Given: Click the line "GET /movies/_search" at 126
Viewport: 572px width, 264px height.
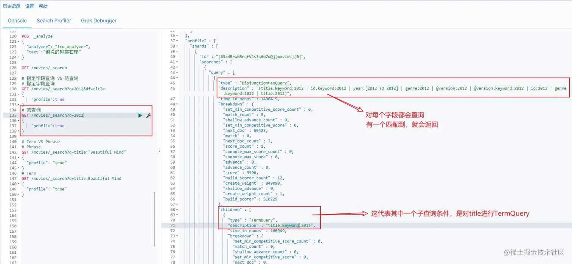Looking at the screenshot, I should pos(44,68).
